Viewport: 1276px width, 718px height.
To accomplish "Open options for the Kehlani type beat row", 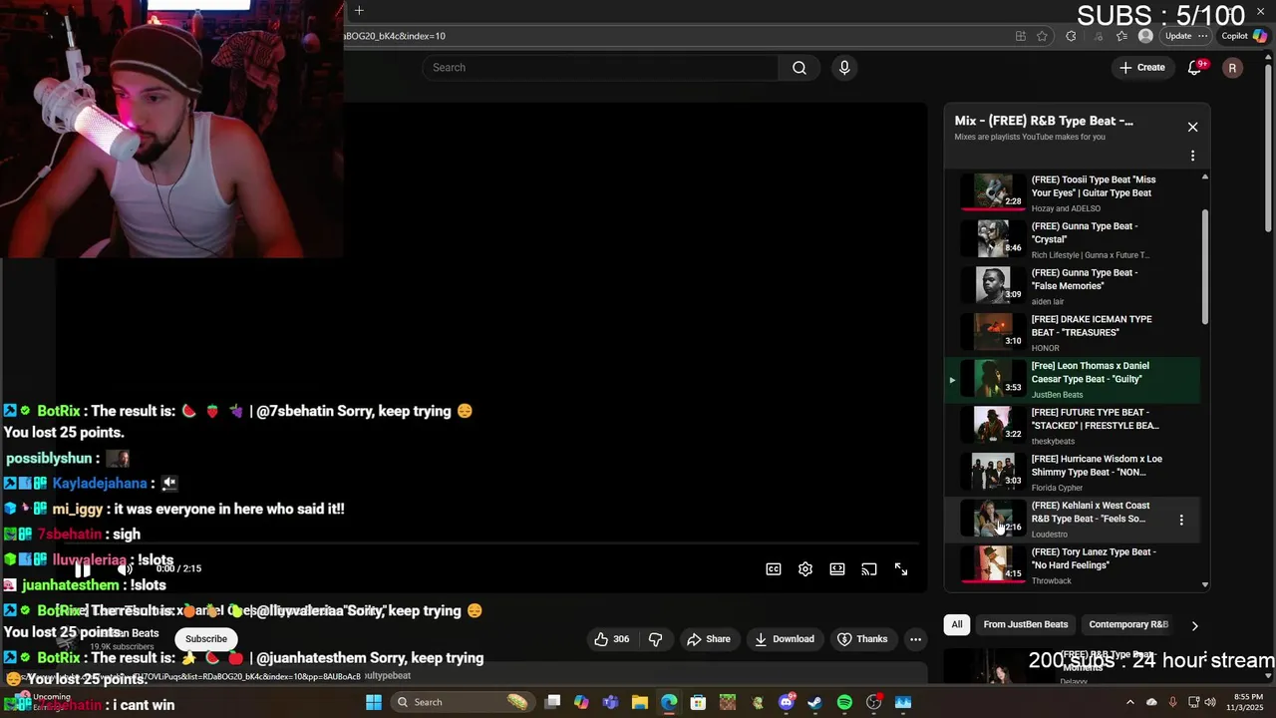I will point(1181,520).
